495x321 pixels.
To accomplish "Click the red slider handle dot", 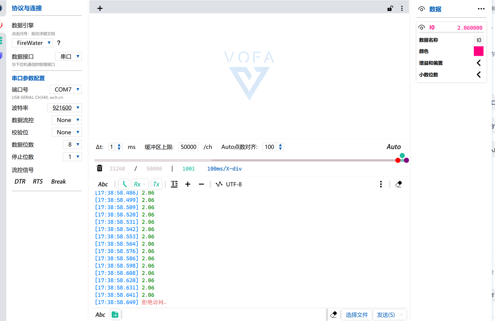I will tap(398, 160).
